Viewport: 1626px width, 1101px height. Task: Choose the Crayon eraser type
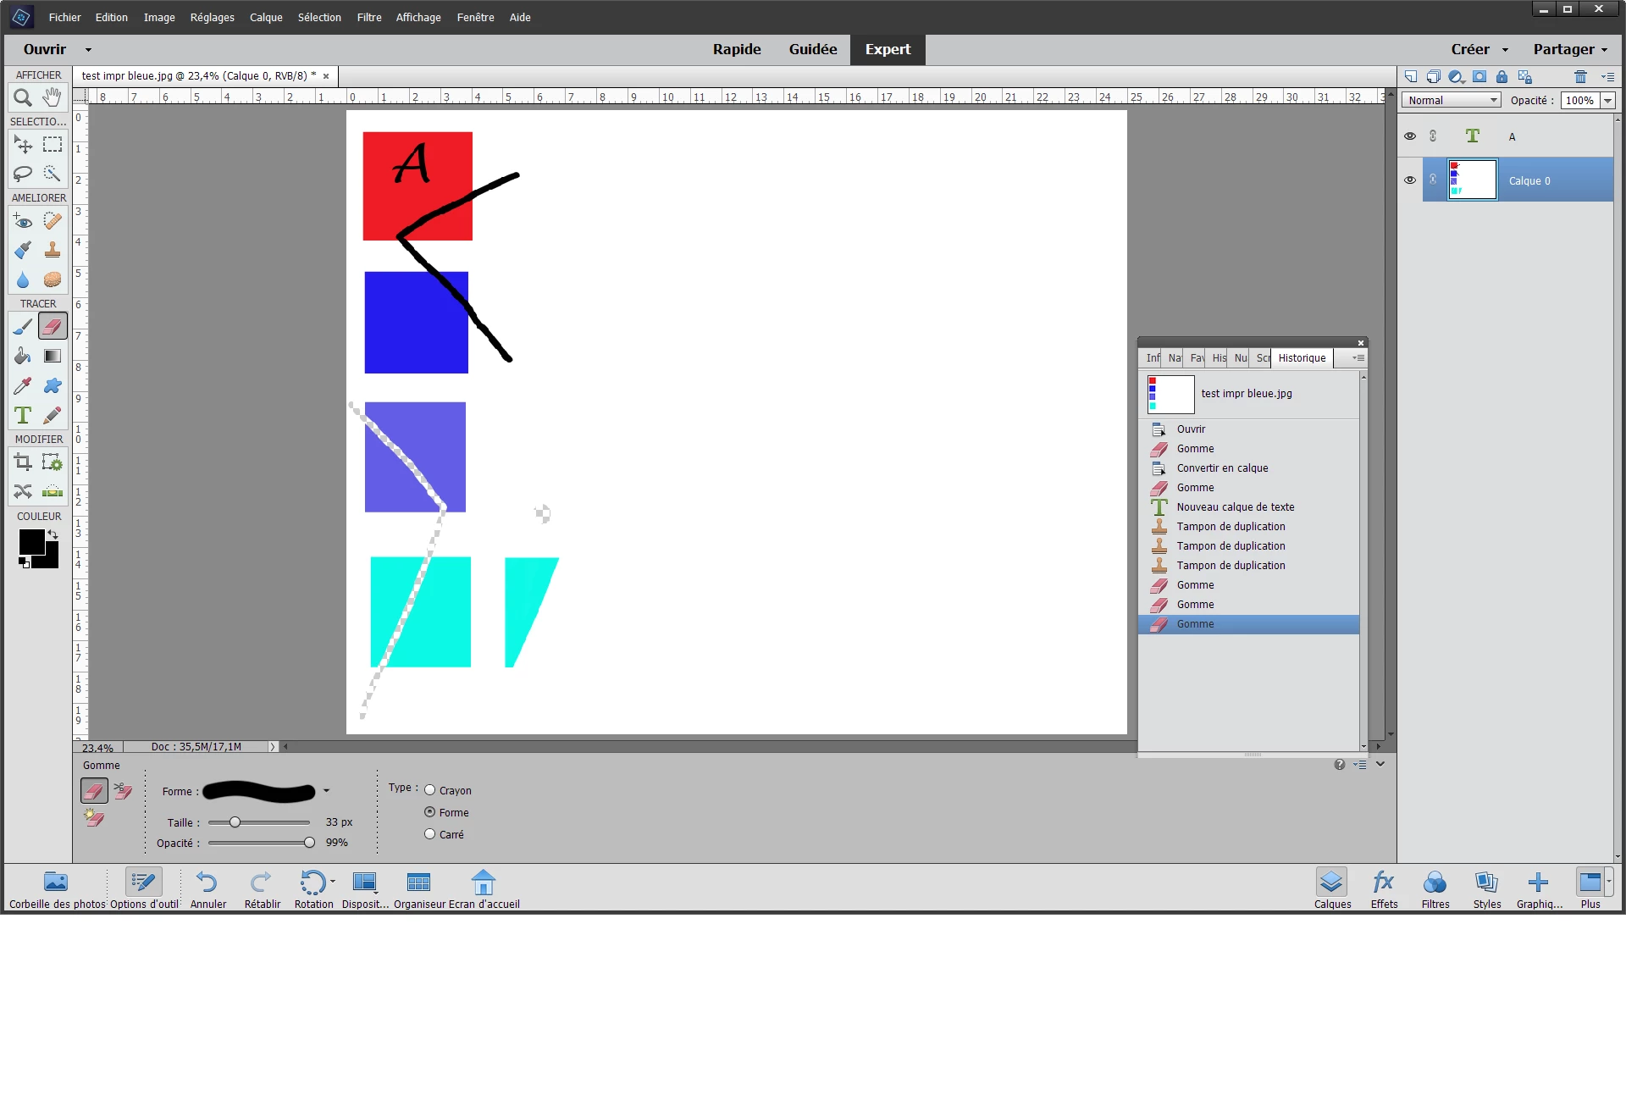(430, 790)
